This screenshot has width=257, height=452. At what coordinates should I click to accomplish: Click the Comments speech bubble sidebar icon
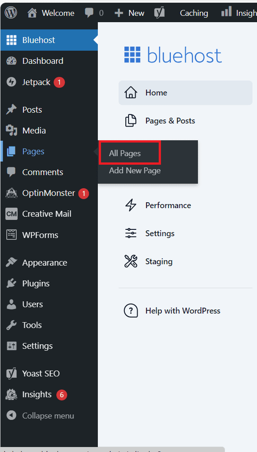(11, 172)
